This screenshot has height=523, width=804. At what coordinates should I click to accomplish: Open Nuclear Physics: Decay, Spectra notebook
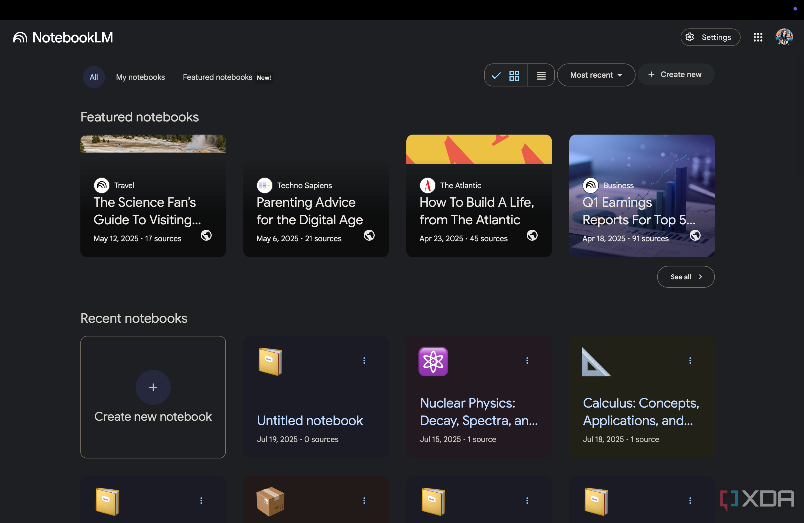(x=479, y=411)
